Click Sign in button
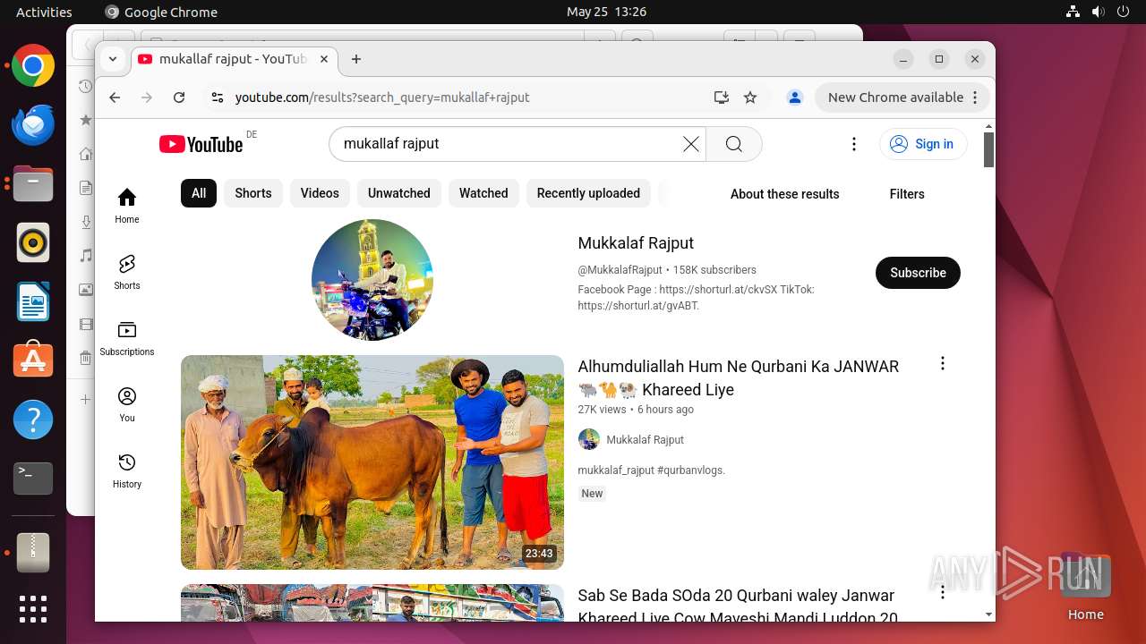Viewport: 1146px width, 644px height. pos(923,144)
